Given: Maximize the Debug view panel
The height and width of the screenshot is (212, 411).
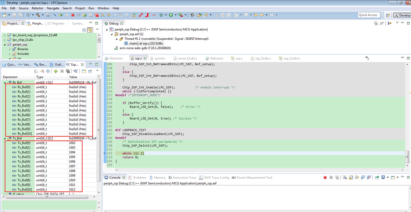Looking at the screenshot, I should [408, 23].
